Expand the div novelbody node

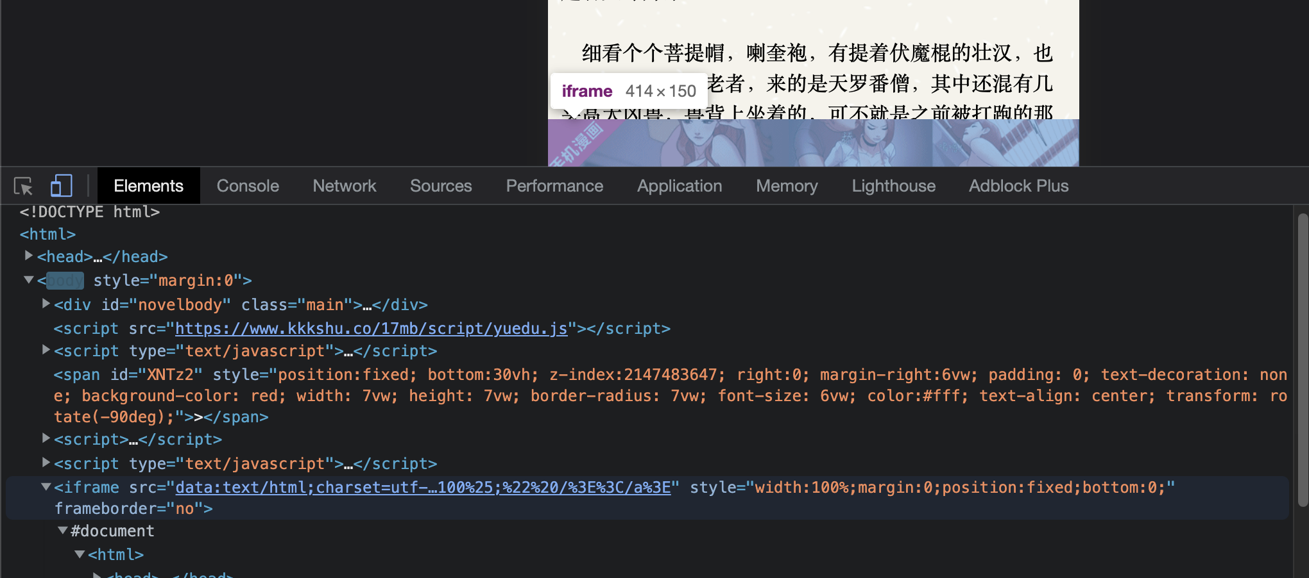45,304
